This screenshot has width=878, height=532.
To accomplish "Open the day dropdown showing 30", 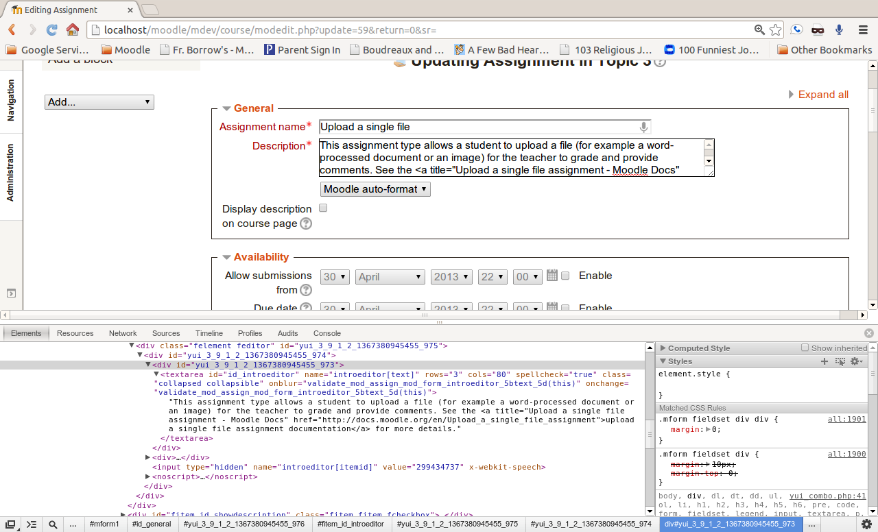I will coord(335,277).
